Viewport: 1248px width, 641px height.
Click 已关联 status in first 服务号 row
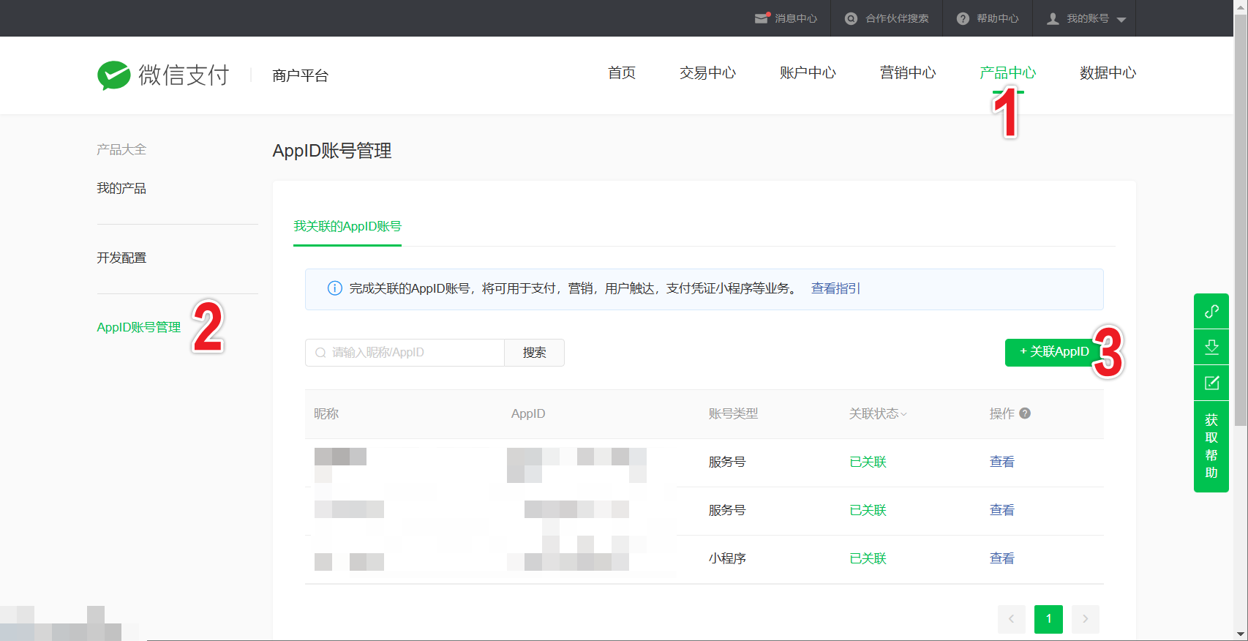(x=868, y=462)
